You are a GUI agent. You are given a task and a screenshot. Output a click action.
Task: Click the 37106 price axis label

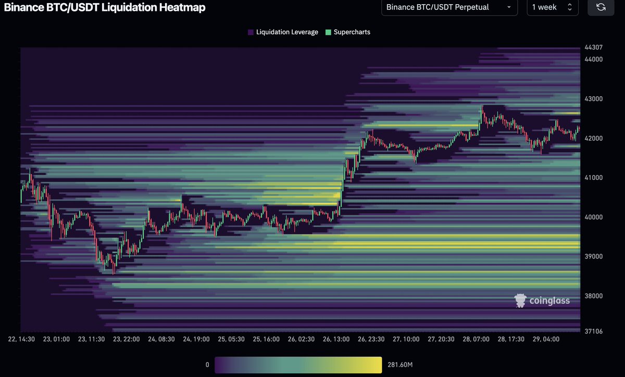[x=594, y=331]
